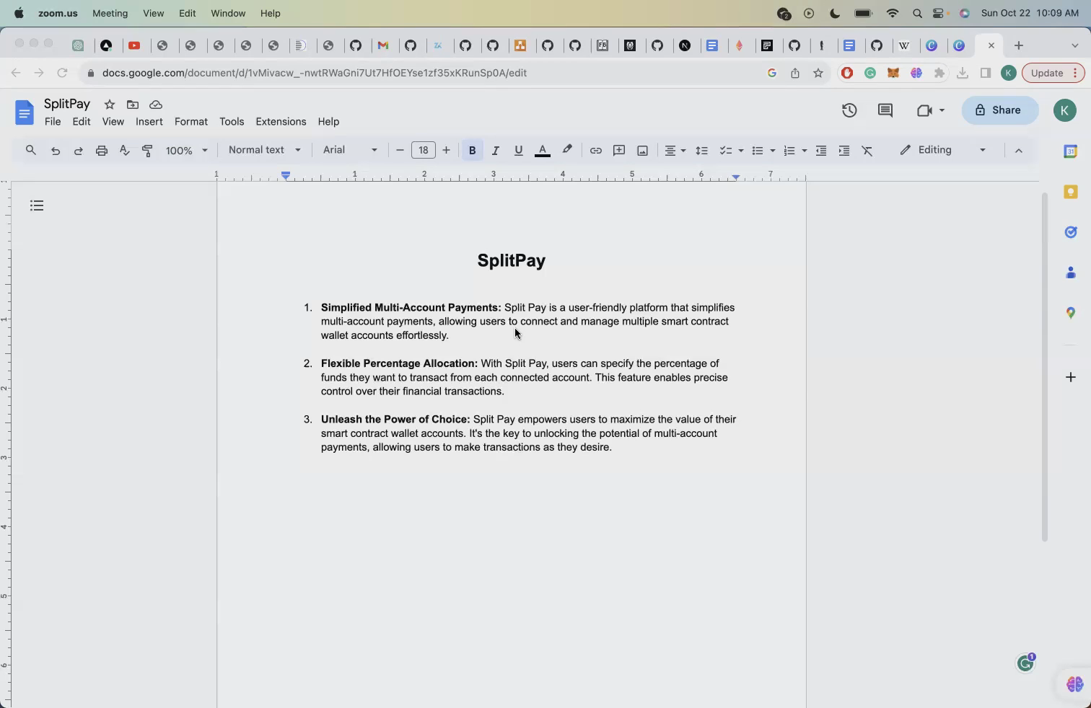
Task: Open line and paragraph spacing menu
Action: 701,151
